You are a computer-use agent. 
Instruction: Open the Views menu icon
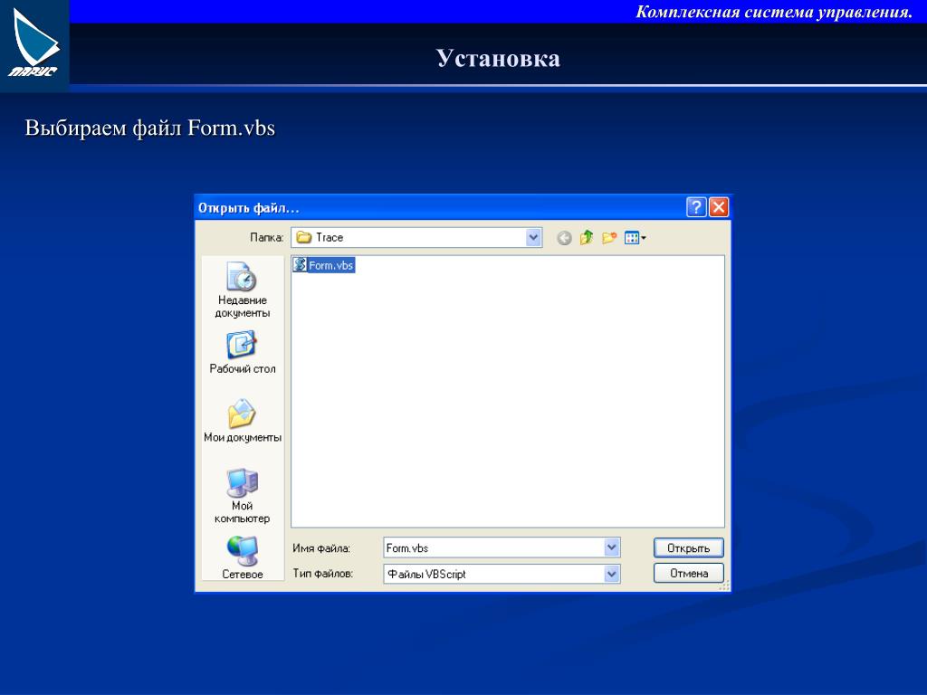pyautogui.click(x=636, y=238)
